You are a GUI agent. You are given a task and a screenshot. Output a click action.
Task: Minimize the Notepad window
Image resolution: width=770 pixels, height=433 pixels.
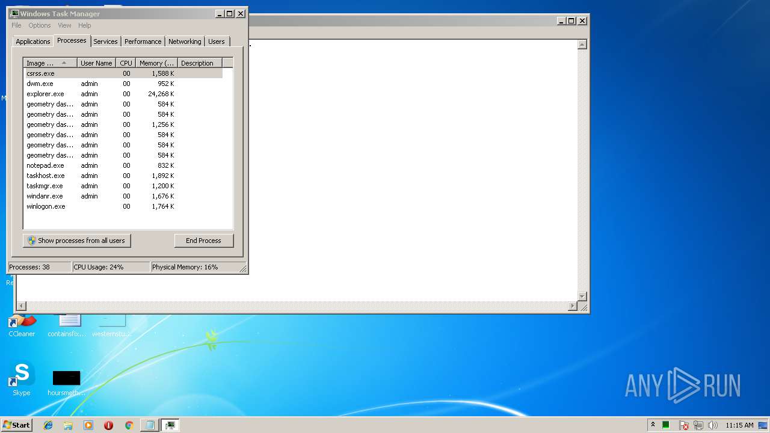coord(561,20)
